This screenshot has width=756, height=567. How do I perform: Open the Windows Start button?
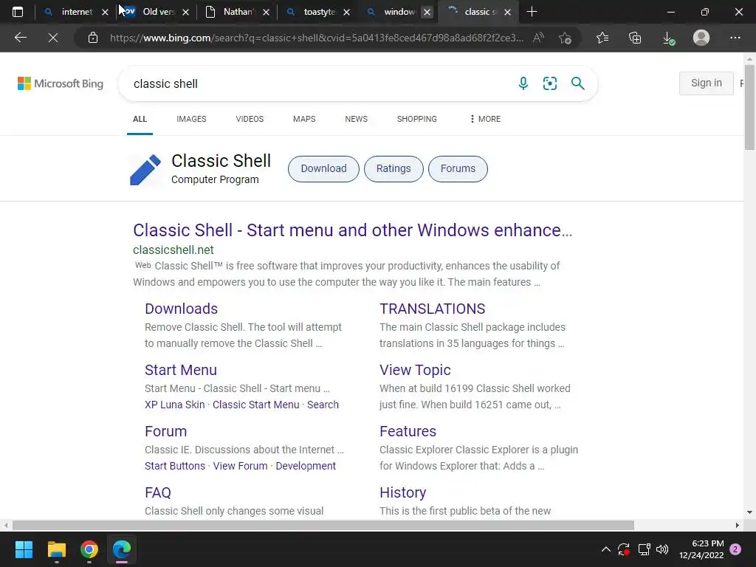pos(24,549)
